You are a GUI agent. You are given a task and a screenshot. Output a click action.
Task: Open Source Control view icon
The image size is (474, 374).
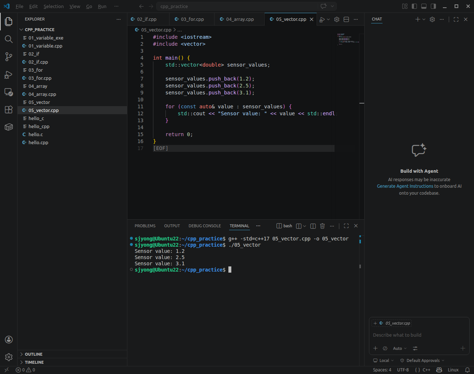click(9, 57)
